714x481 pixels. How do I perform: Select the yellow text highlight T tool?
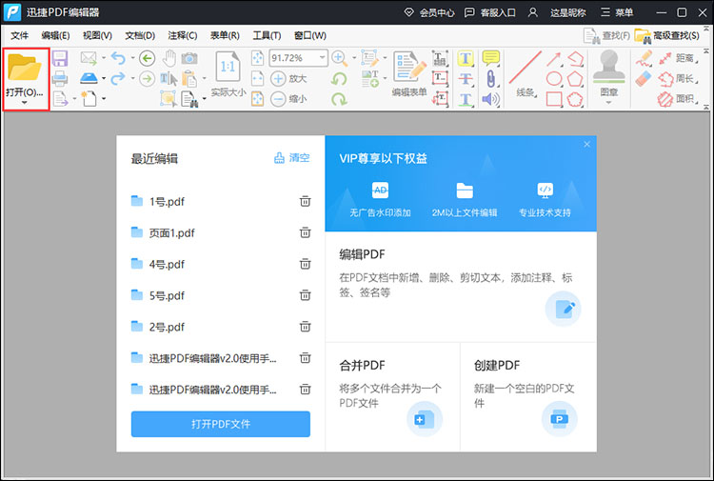[x=466, y=58]
